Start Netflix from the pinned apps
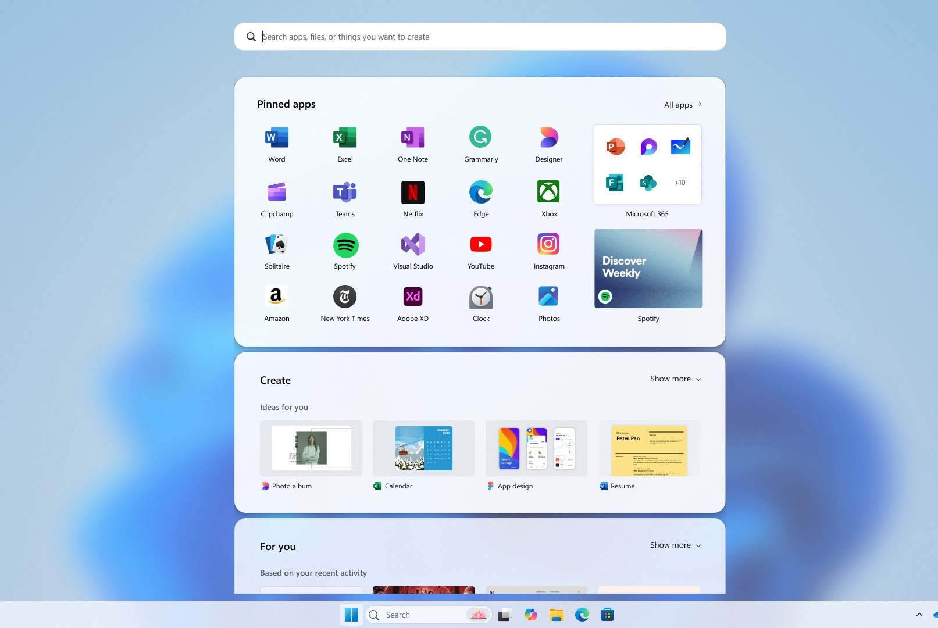The height and width of the screenshot is (628, 938). click(413, 198)
